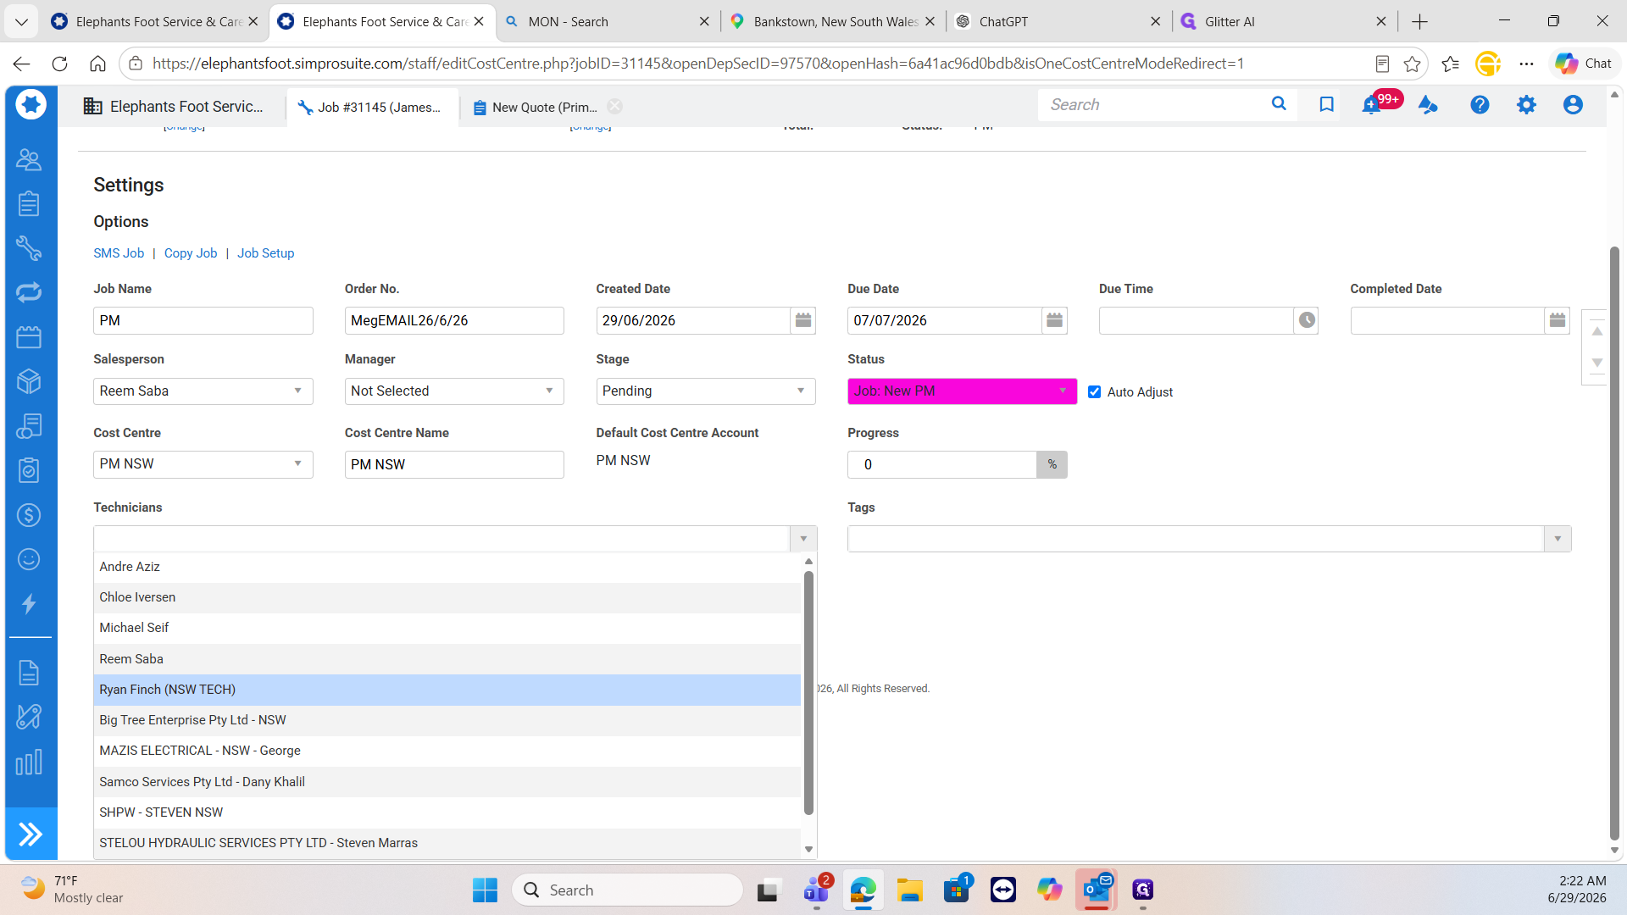Open Due Date calendar picker
Screen dimensions: 1627x915
(x=1054, y=320)
